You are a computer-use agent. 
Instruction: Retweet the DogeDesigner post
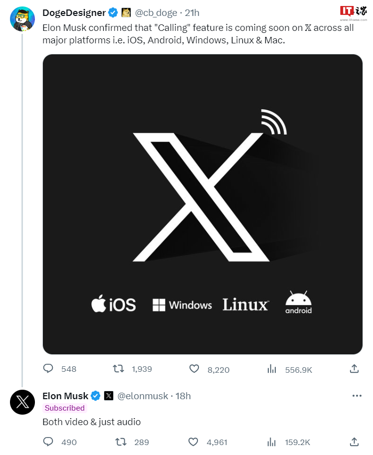pyautogui.click(x=118, y=369)
